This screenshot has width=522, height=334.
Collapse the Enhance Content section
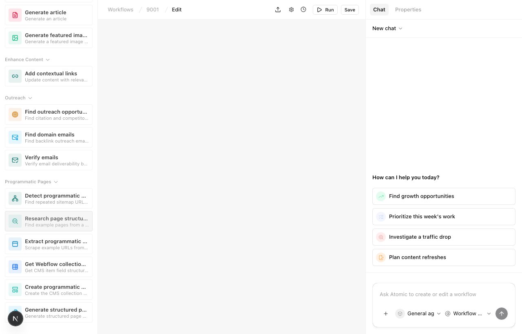(27, 59)
